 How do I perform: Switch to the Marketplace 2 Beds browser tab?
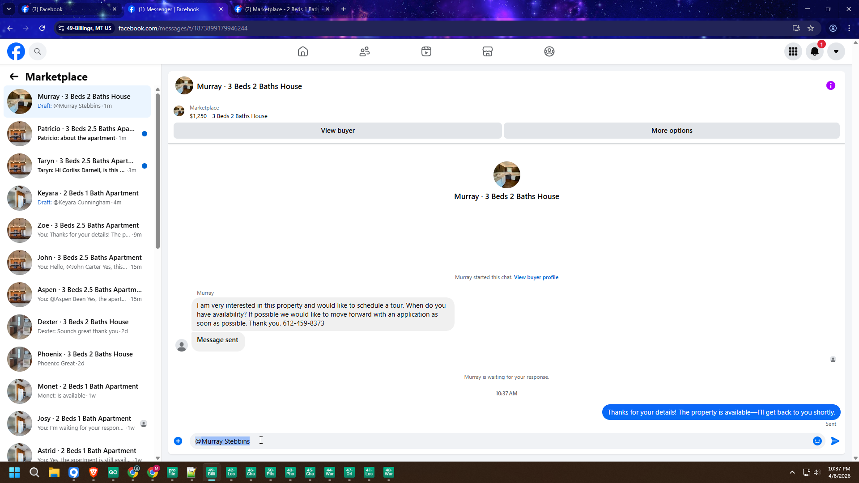[x=281, y=9]
